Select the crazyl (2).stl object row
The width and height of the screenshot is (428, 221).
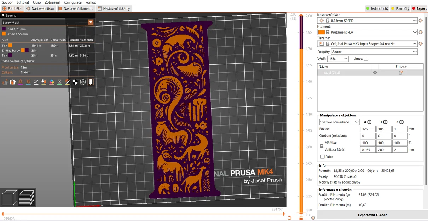(x=370, y=72)
